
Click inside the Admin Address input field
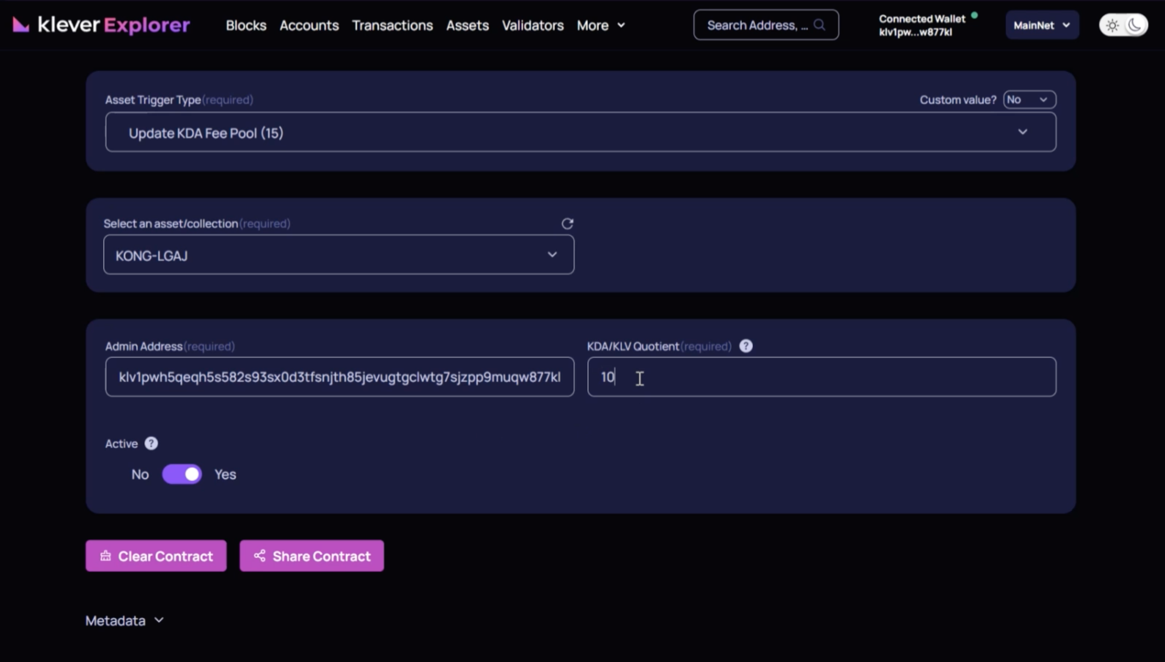pos(339,376)
